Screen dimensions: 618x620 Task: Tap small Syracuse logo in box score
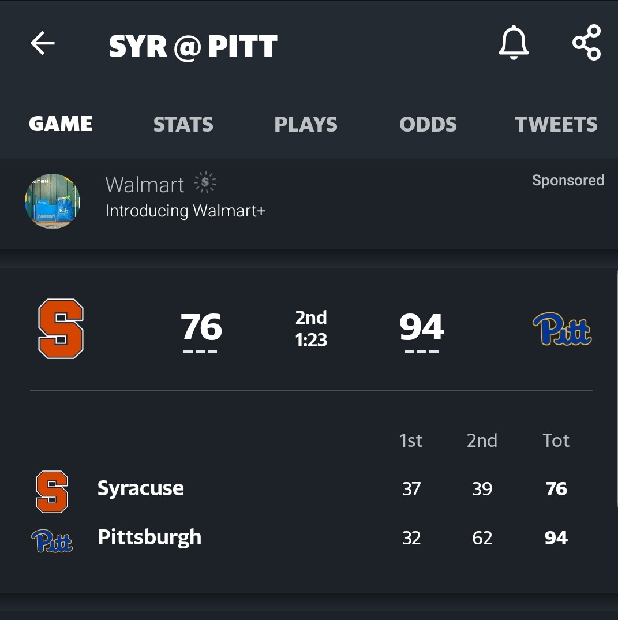(x=52, y=491)
